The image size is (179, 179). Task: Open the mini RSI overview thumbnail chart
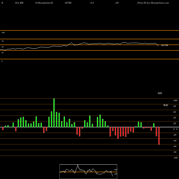(88, 171)
